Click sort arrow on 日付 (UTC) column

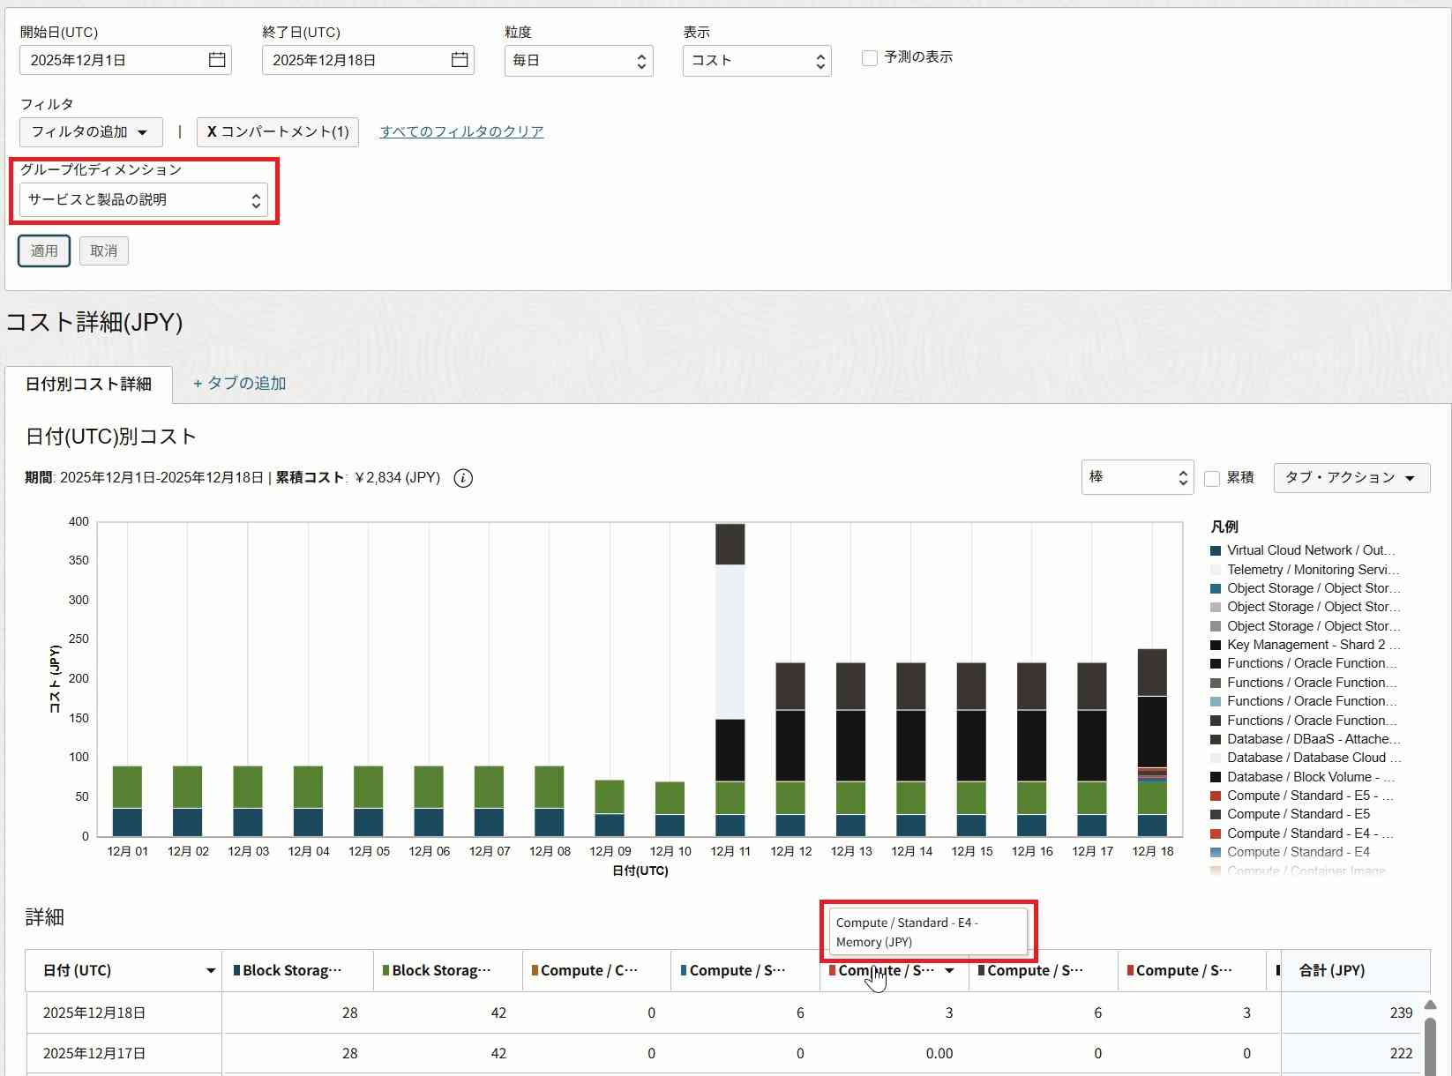210,971
